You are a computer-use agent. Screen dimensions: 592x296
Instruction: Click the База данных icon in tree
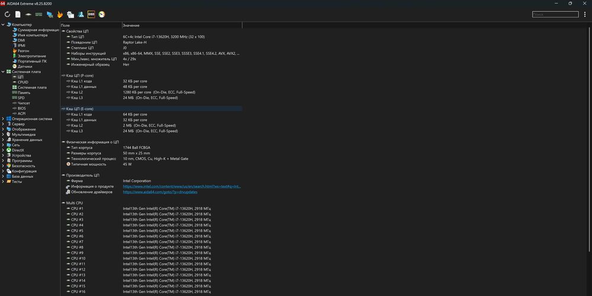click(9, 176)
